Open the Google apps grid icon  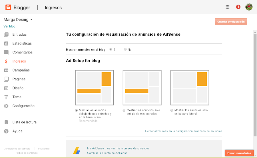(x=228, y=7)
